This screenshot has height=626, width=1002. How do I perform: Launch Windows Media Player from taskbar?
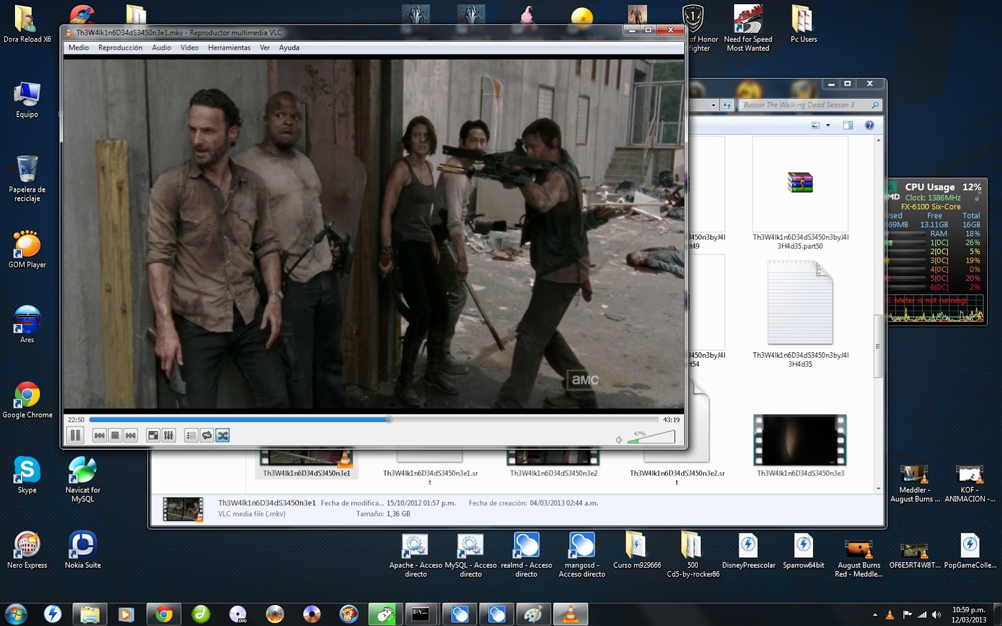[x=126, y=614]
